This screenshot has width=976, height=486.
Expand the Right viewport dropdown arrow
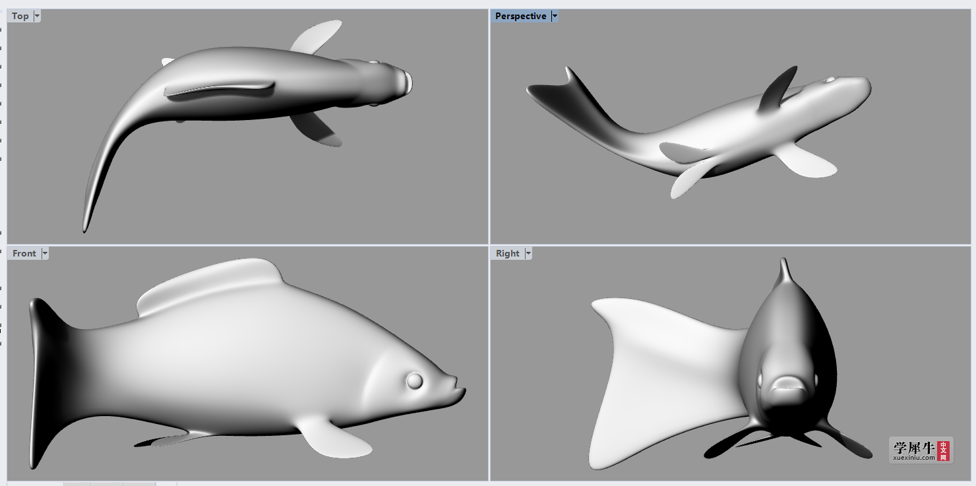[528, 253]
